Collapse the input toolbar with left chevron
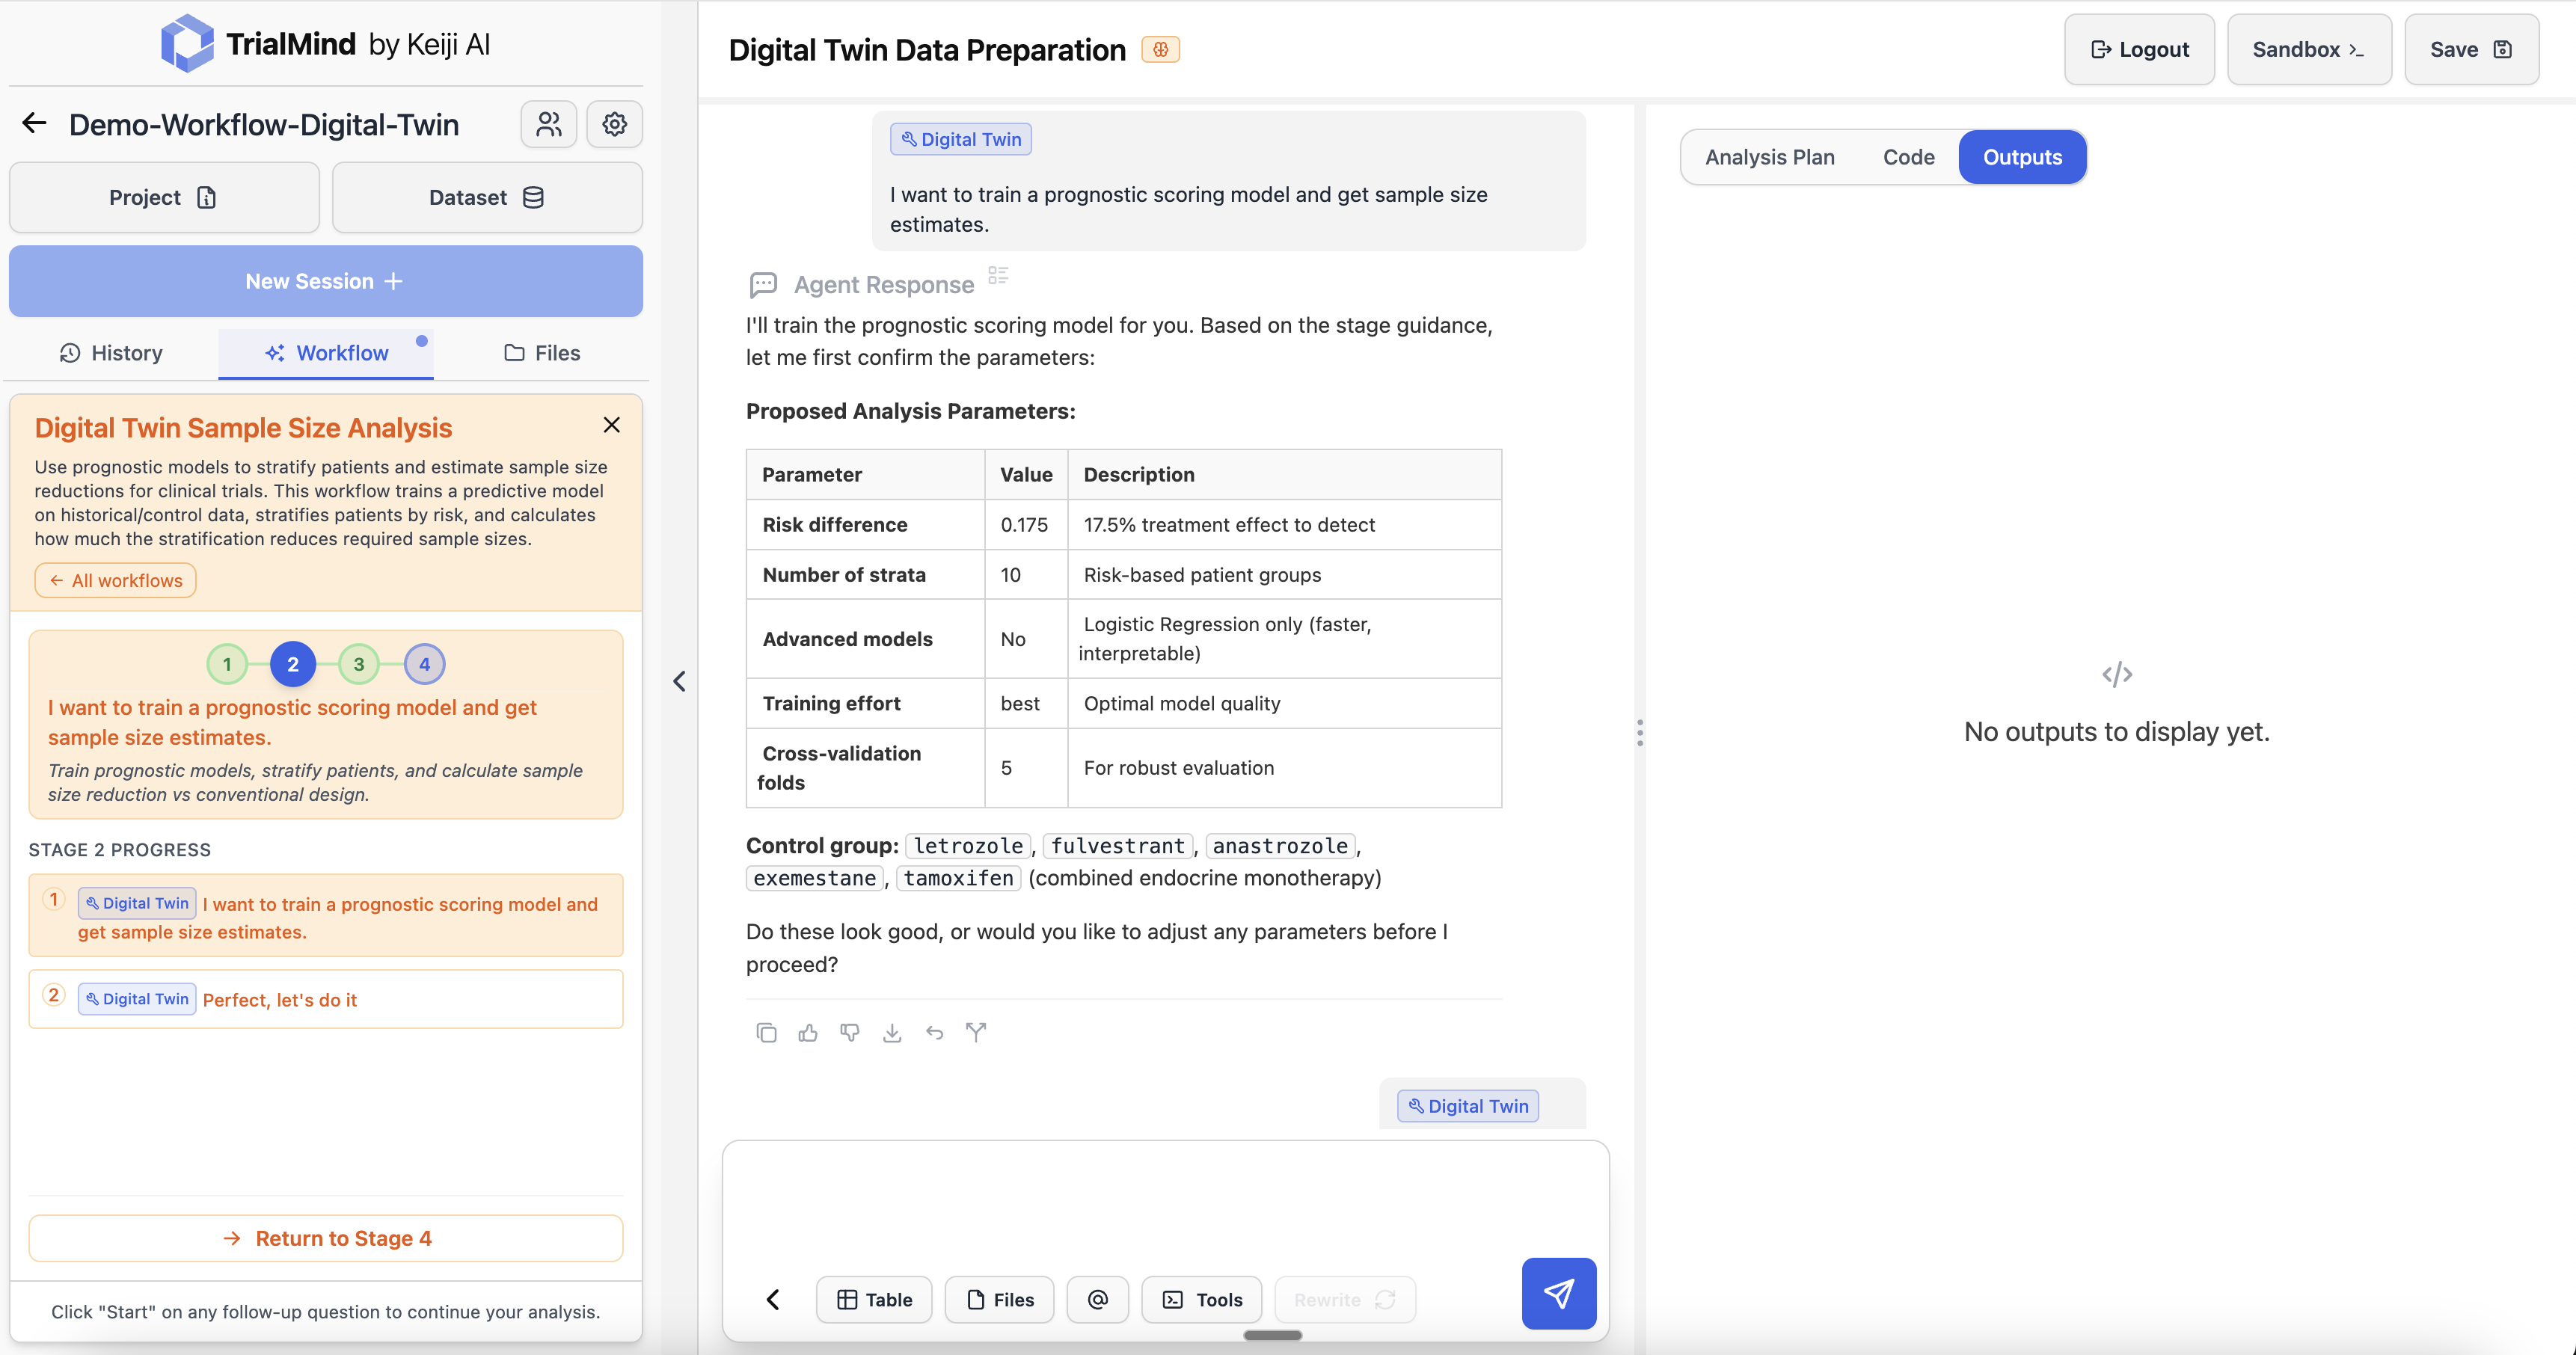This screenshot has height=1355, width=2576. pyautogui.click(x=773, y=1299)
